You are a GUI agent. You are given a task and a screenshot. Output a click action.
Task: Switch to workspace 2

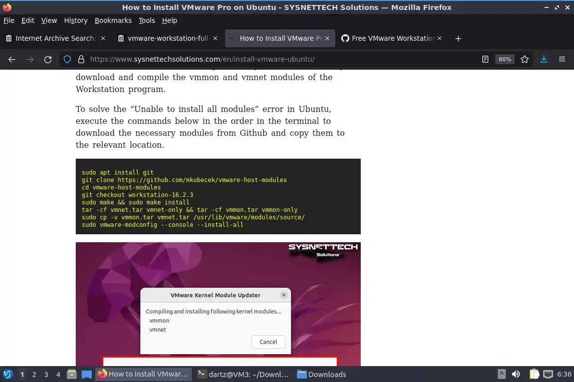34,375
